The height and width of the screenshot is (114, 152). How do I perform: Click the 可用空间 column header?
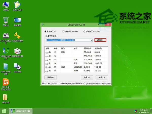click(88, 48)
